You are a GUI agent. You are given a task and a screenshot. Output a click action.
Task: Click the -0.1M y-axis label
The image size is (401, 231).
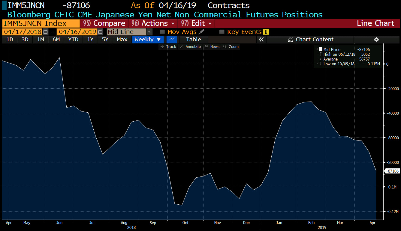(392, 187)
